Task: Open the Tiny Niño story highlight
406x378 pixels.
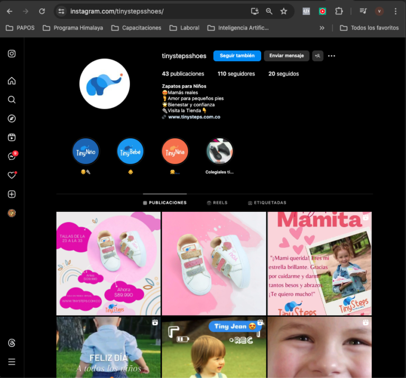Action: [86, 152]
